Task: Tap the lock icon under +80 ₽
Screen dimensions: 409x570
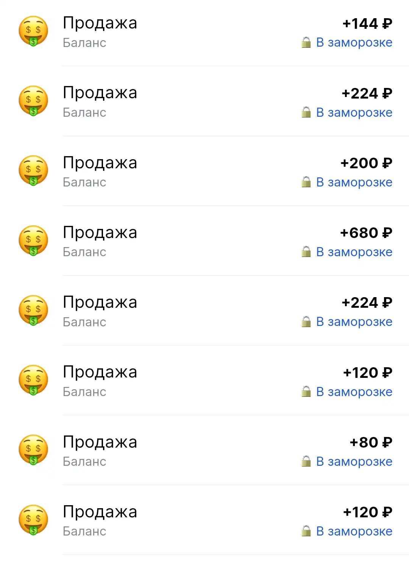Action: click(x=306, y=461)
